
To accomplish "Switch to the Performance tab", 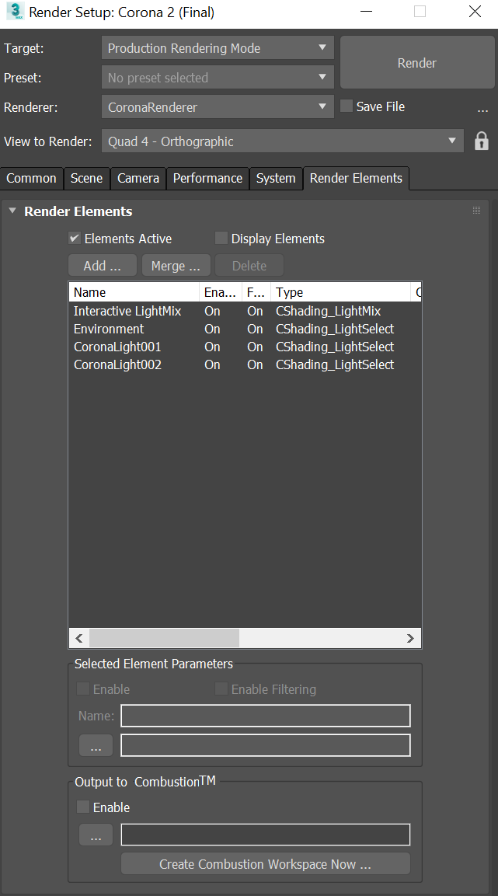I will point(208,178).
